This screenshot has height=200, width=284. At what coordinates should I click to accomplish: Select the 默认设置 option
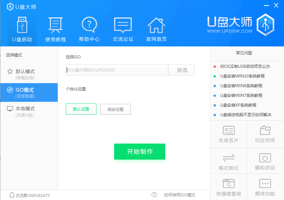click(81, 109)
